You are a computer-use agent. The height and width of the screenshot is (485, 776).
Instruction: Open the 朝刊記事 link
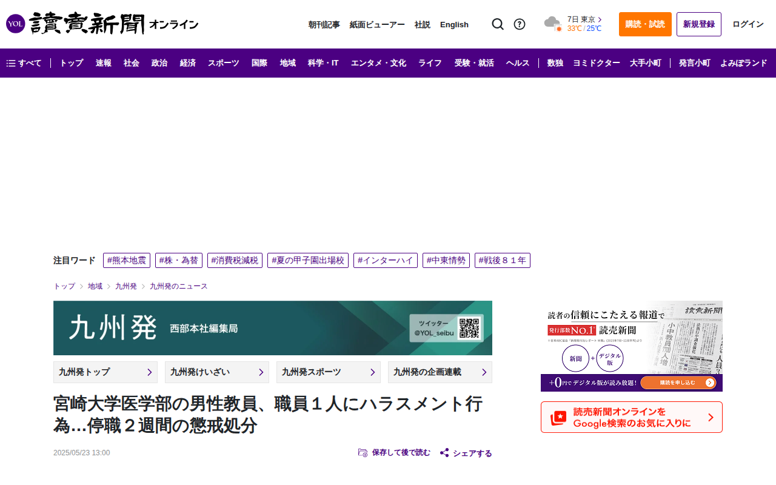coord(324,24)
